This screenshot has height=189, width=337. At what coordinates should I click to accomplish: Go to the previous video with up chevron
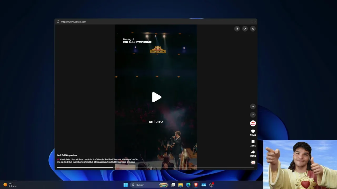pos(253,106)
